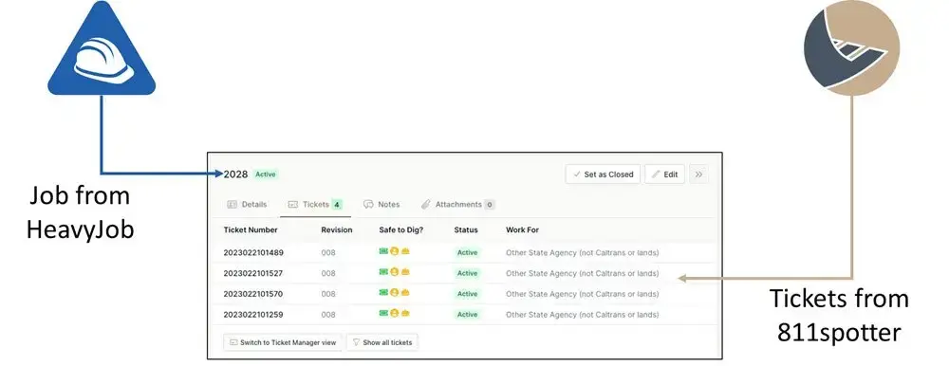This screenshot has width=949, height=366.
Task: Click revision 008 of ticket 2023022101570
Action: (x=328, y=294)
